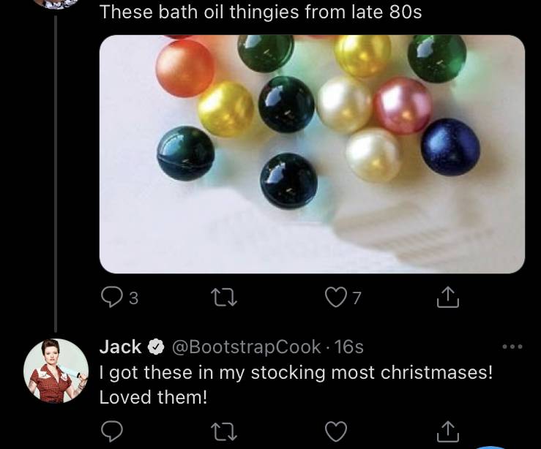Click Jack's verified badge
The image size is (541, 449).
coord(156,347)
